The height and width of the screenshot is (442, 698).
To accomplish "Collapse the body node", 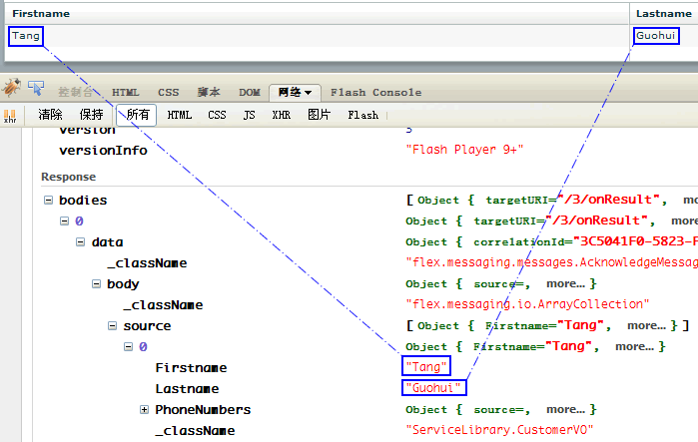I will click(x=96, y=284).
